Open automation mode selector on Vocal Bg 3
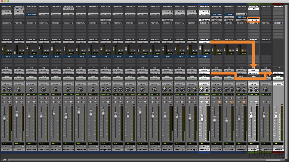289x162 pixels. 204,79
